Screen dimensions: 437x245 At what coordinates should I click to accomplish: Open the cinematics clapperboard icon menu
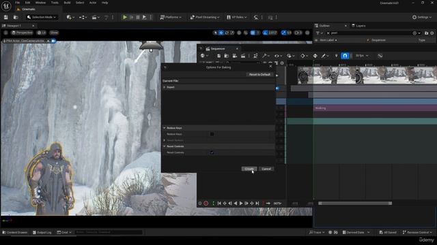96,17
